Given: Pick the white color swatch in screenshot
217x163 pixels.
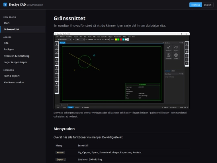Looking at the screenshot, I should tap(126, 39).
